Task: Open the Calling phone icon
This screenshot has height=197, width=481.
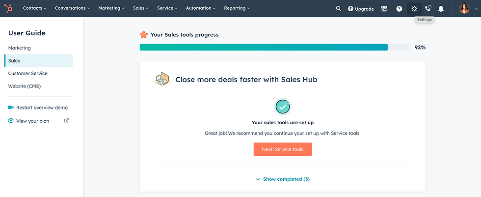Action: [428, 8]
